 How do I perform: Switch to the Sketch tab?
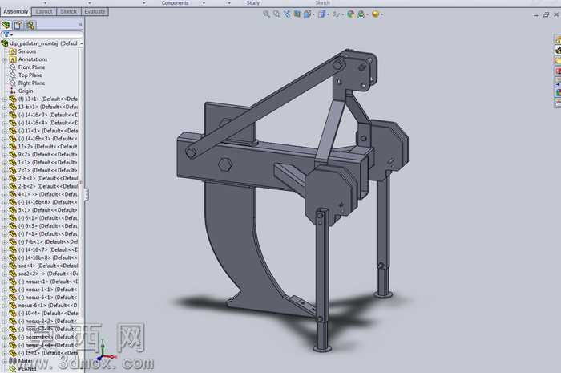coord(68,11)
